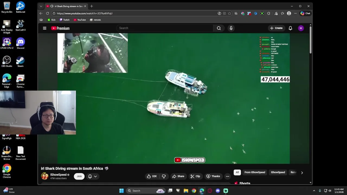Image resolution: width=347 pixels, height=195 pixels.
Task: Start voice search with the microphone
Action: (x=231, y=28)
